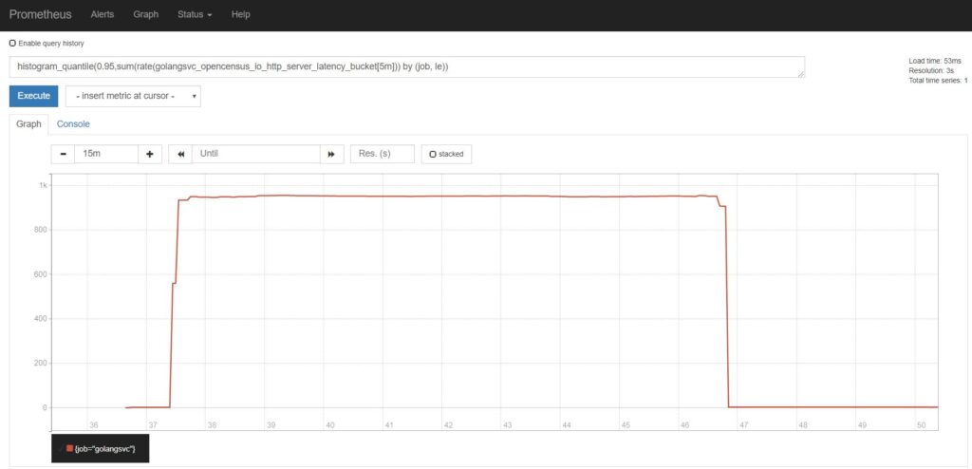Click rewind arrows to shift time back
This screenshot has height=469, width=972.
180,154
